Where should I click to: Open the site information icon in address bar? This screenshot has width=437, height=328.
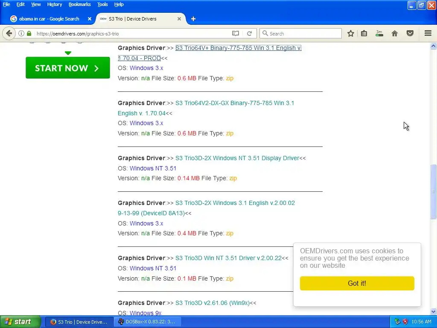(21, 33)
